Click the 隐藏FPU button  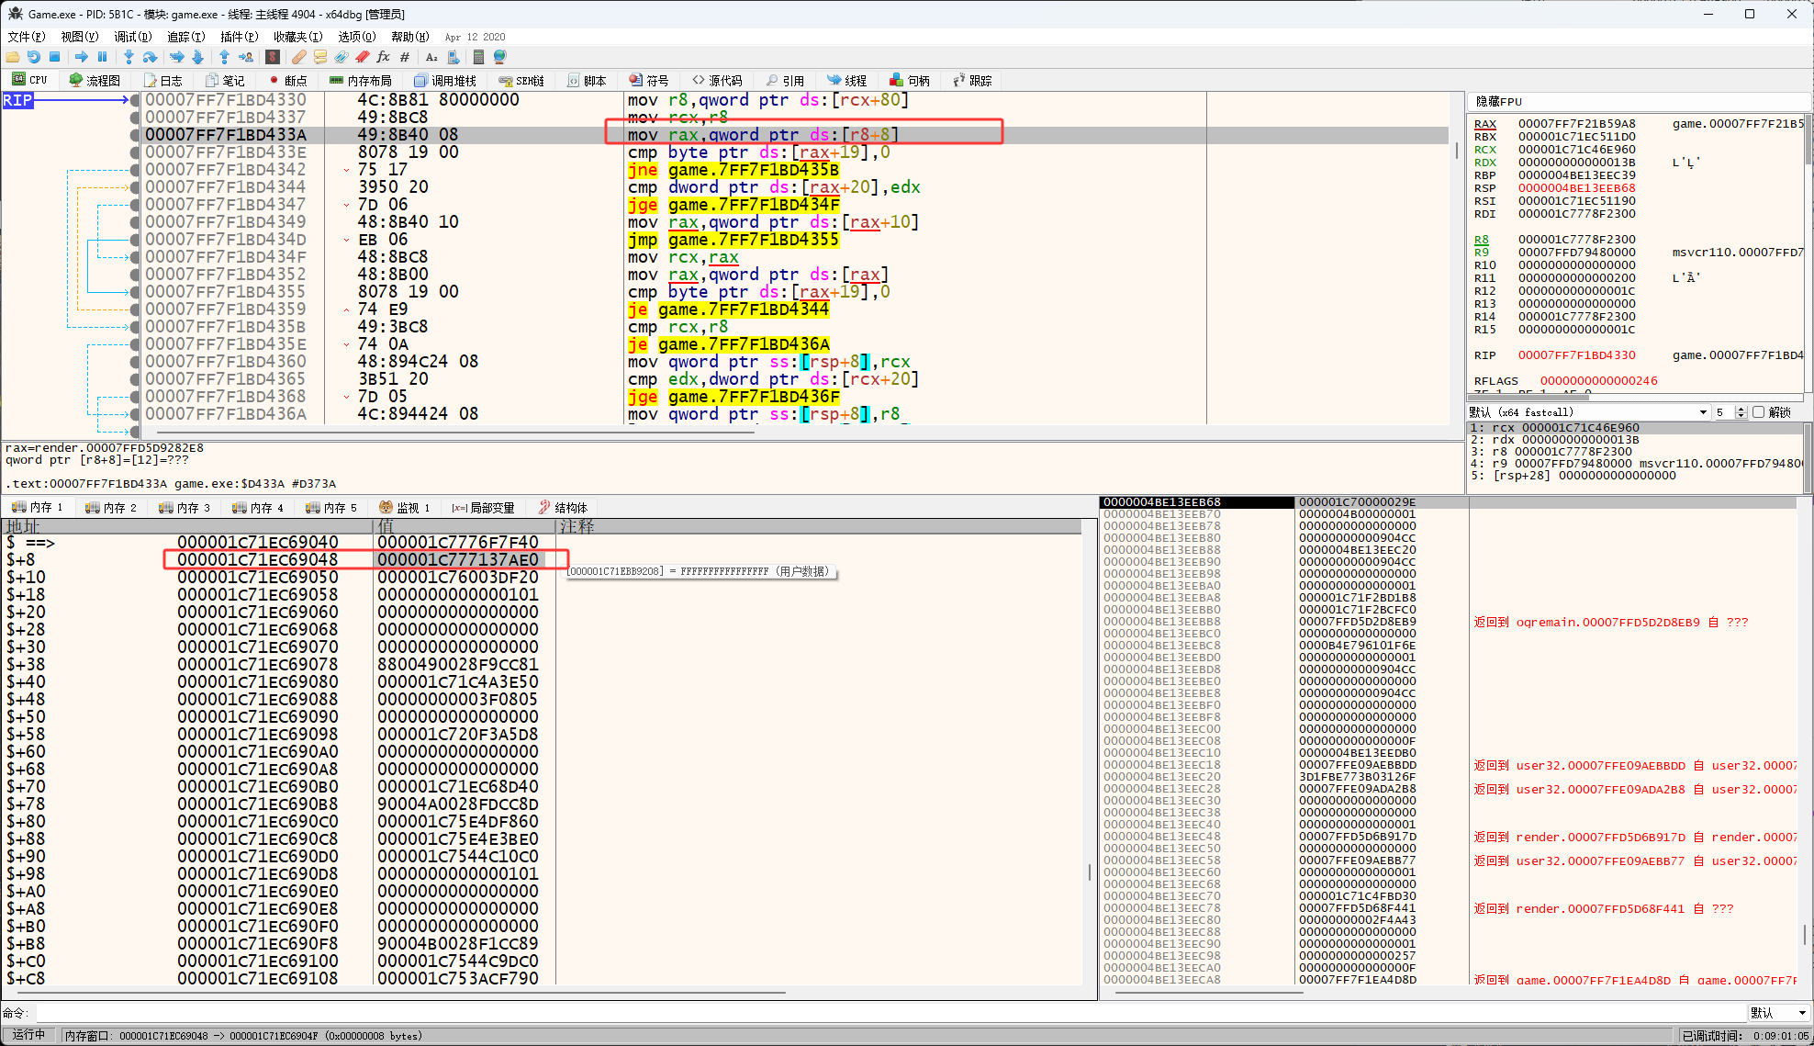[1499, 102]
